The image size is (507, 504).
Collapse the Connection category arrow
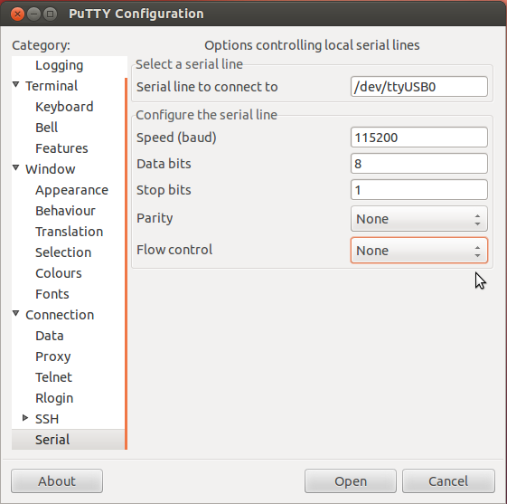pos(16,314)
